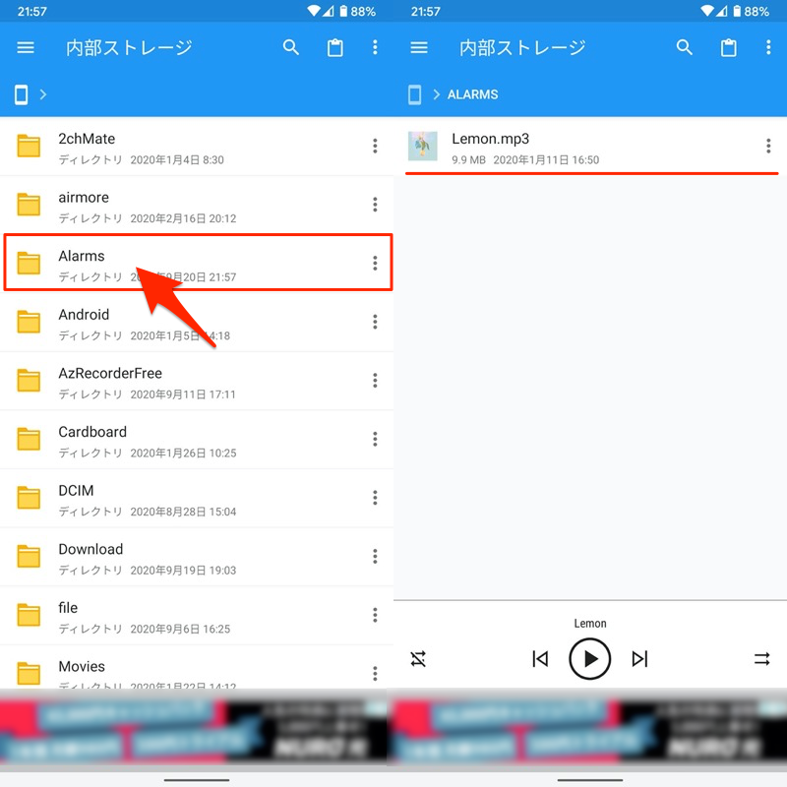Open clipboard on the ALARMS folder screen
Screen dimensions: 787x787
coord(729,47)
